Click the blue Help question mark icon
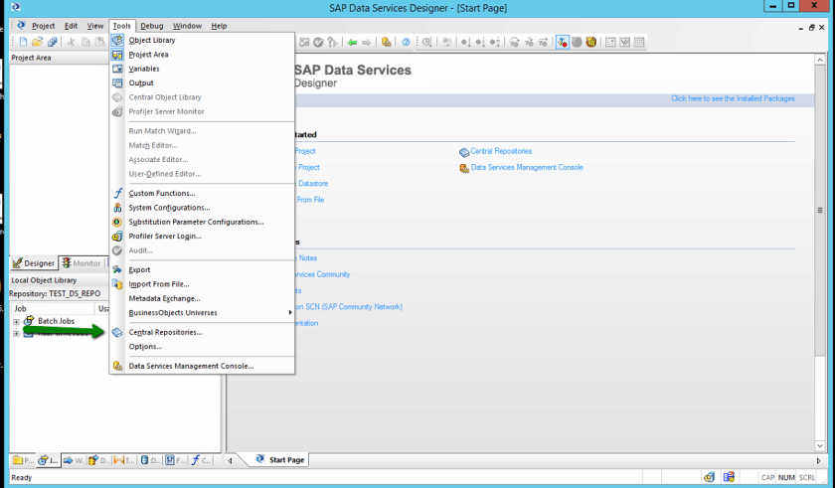The width and height of the screenshot is (835, 488). pyautogui.click(x=406, y=42)
